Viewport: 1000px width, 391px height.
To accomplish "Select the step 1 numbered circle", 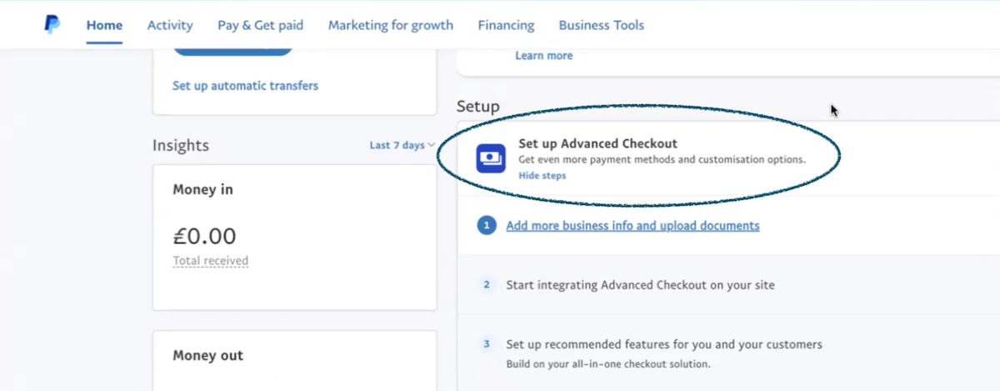I will click(487, 226).
